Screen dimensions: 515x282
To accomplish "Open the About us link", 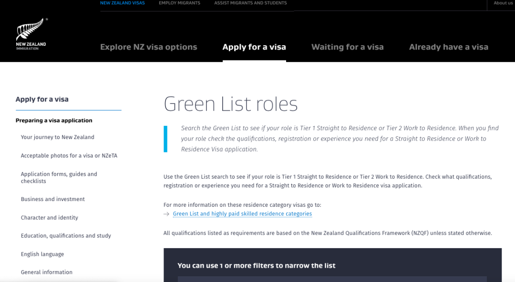I will coord(503,3).
